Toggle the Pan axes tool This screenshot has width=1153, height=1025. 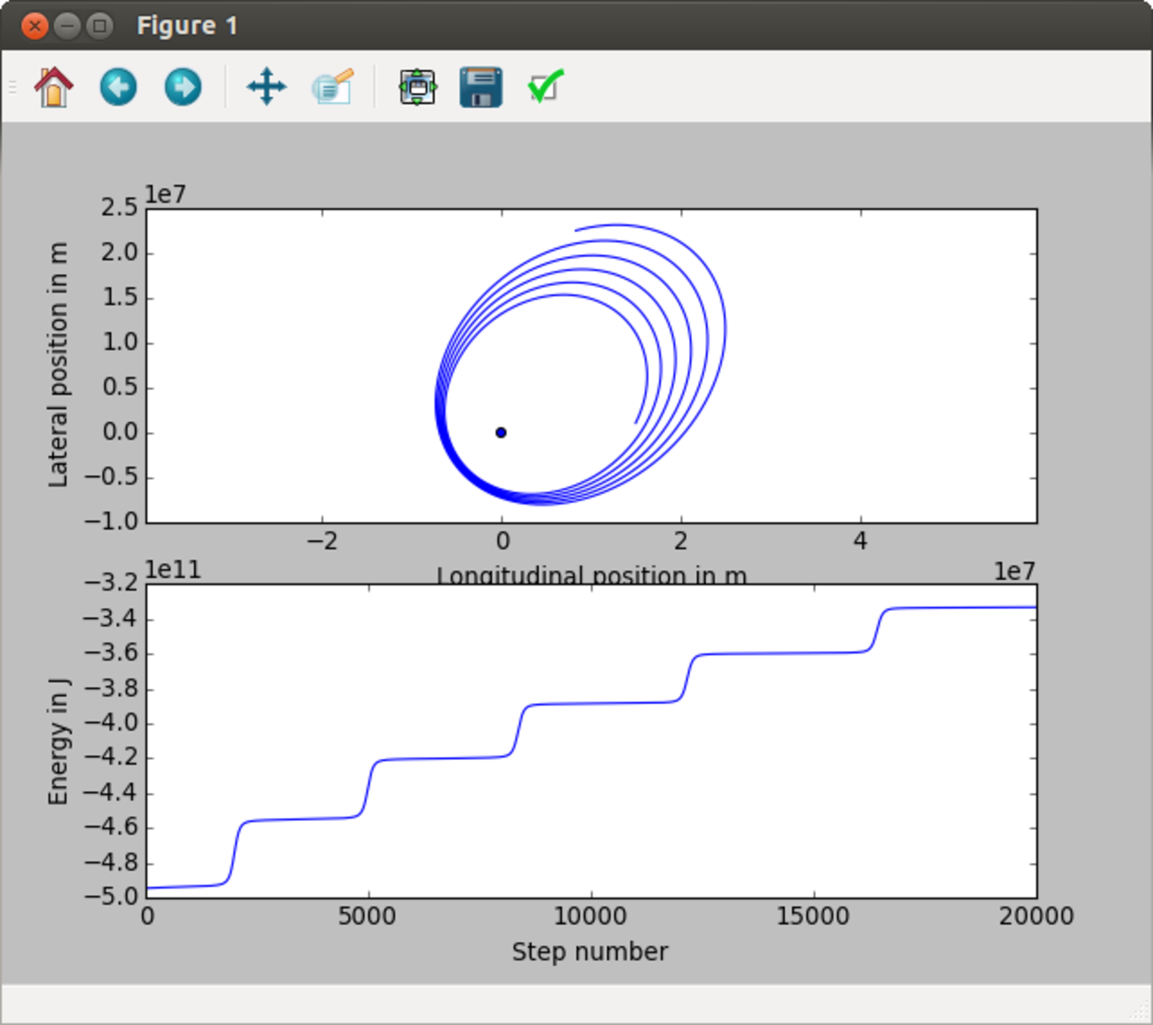pyautogui.click(x=266, y=87)
